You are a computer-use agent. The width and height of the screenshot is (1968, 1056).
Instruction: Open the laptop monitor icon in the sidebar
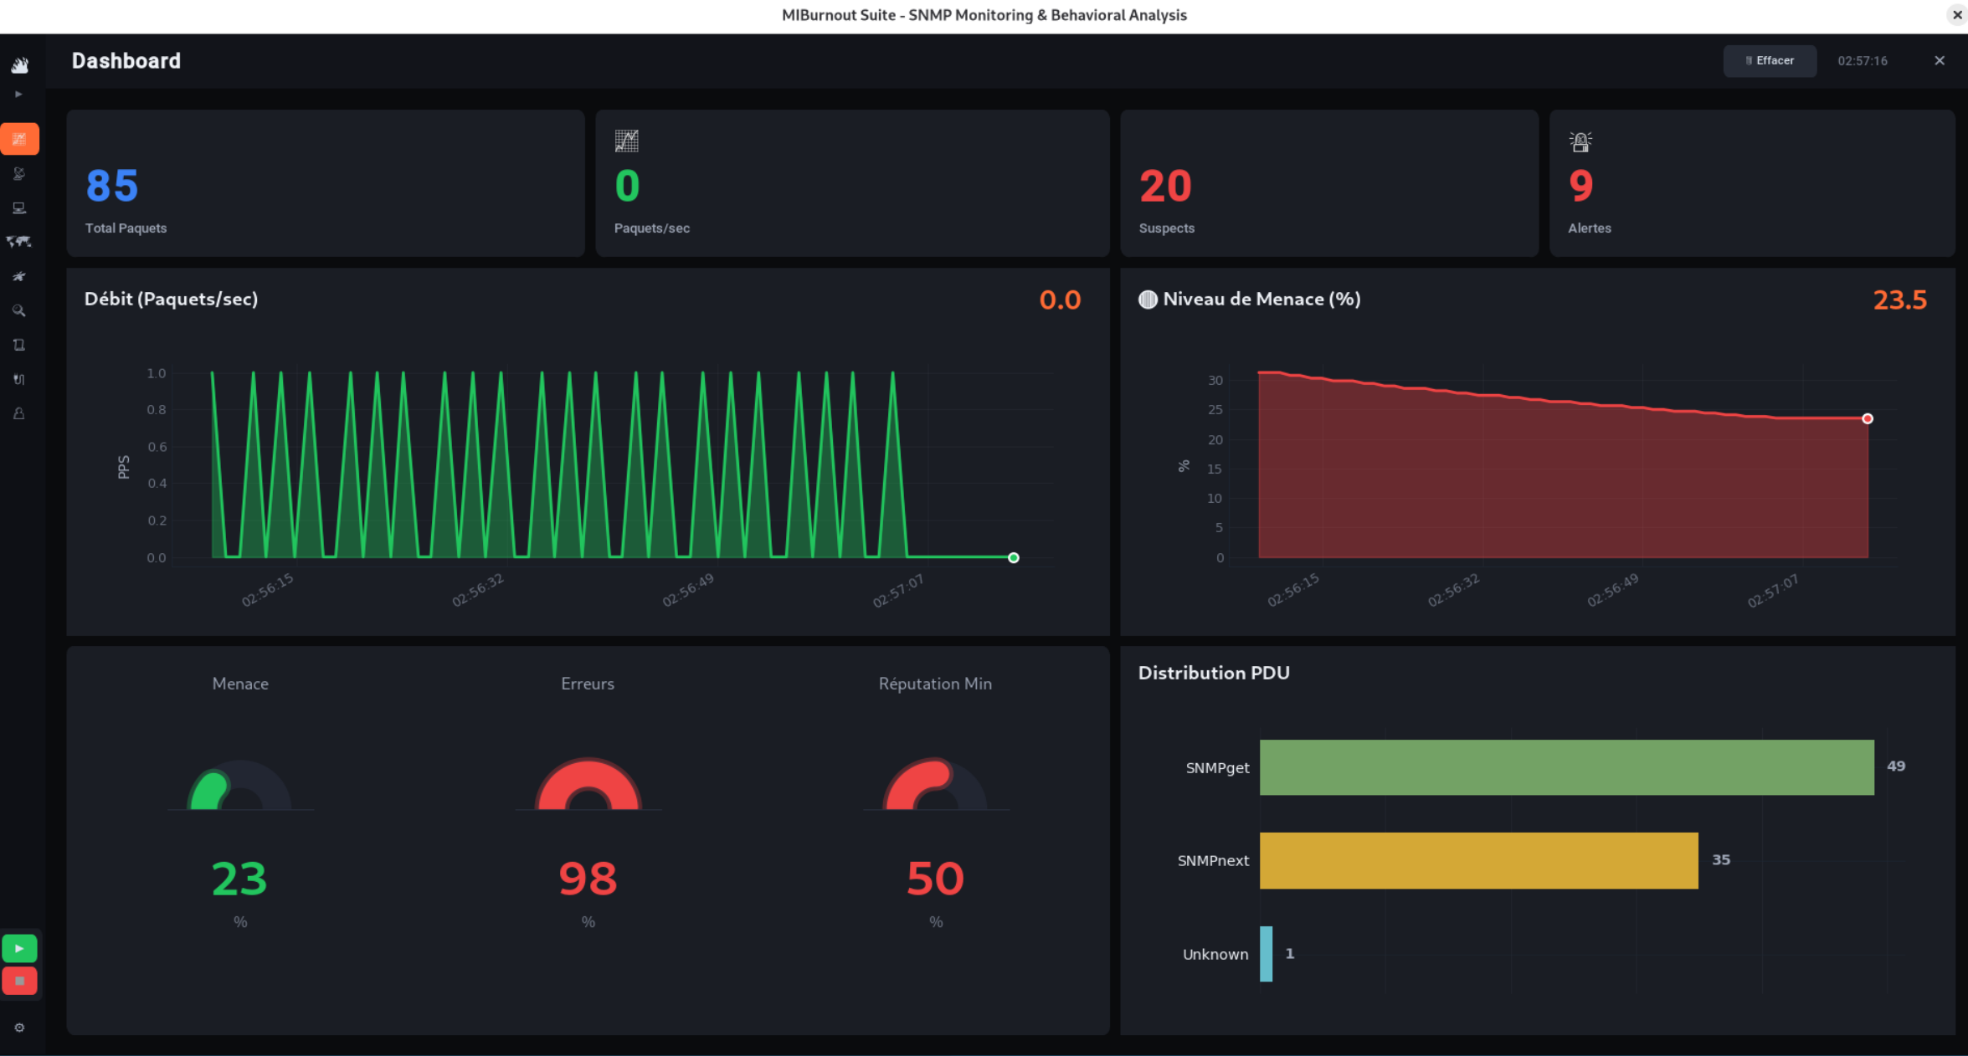[x=19, y=208]
